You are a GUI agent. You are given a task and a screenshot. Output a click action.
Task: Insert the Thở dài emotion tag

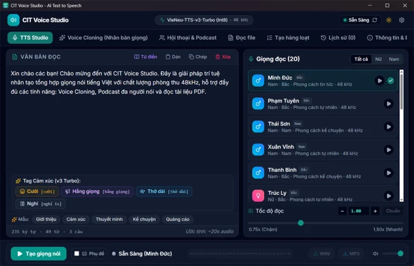[164, 191]
